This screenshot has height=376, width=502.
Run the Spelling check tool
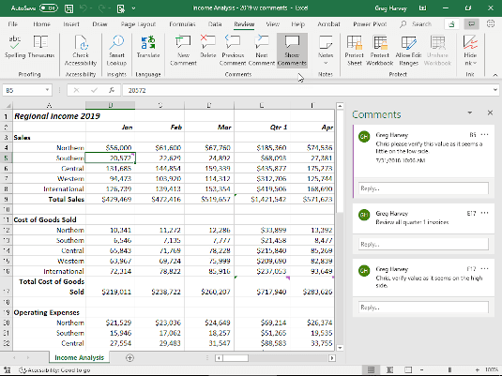15,48
